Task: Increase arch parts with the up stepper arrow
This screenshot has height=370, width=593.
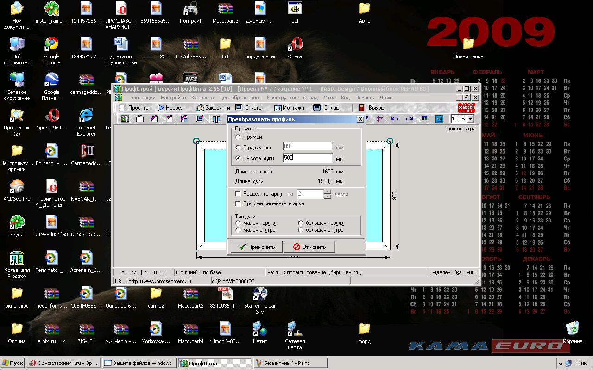Action: (x=328, y=191)
